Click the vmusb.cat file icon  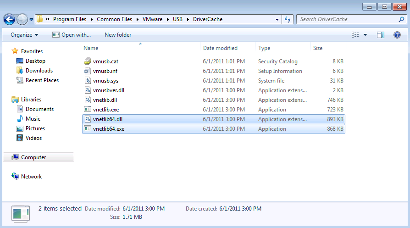click(x=88, y=61)
